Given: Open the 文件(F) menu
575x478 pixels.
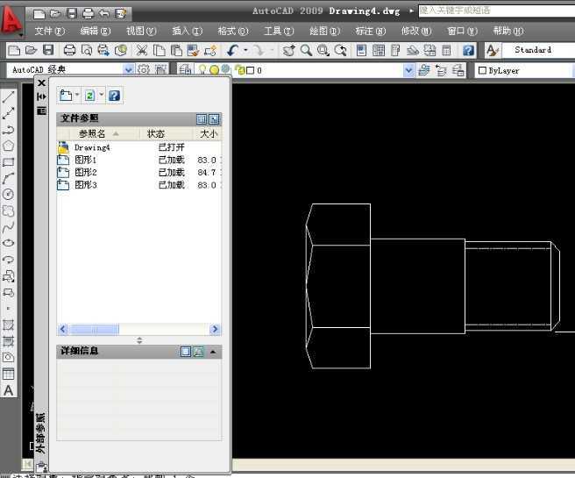Looking at the screenshot, I should 49,32.
